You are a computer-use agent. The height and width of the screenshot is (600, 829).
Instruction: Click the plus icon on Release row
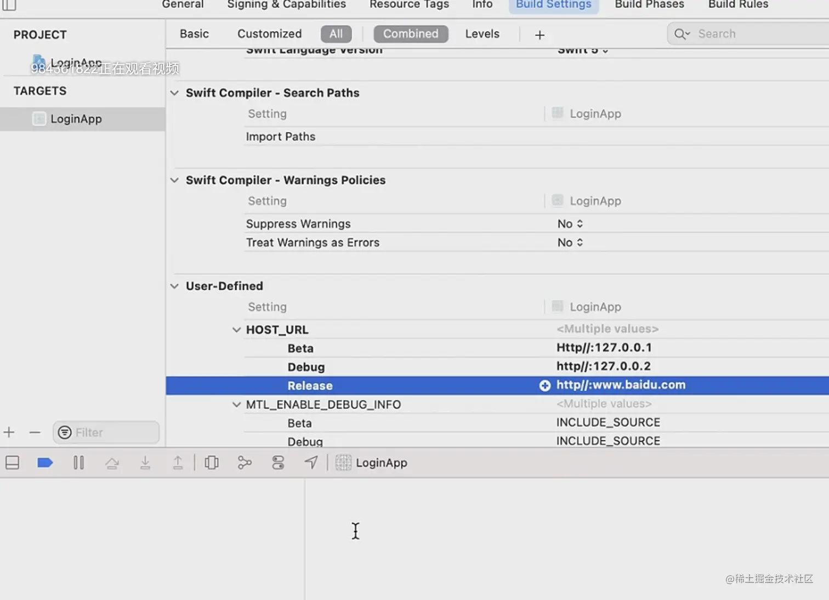(544, 386)
